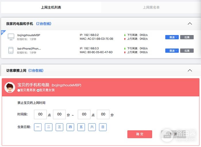Click the end minute input field
The width and height of the screenshot is (201, 147).
click(103, 114)
